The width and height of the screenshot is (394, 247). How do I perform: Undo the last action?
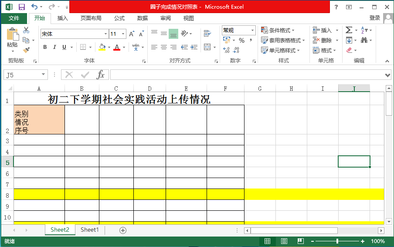tap(34, 7)
